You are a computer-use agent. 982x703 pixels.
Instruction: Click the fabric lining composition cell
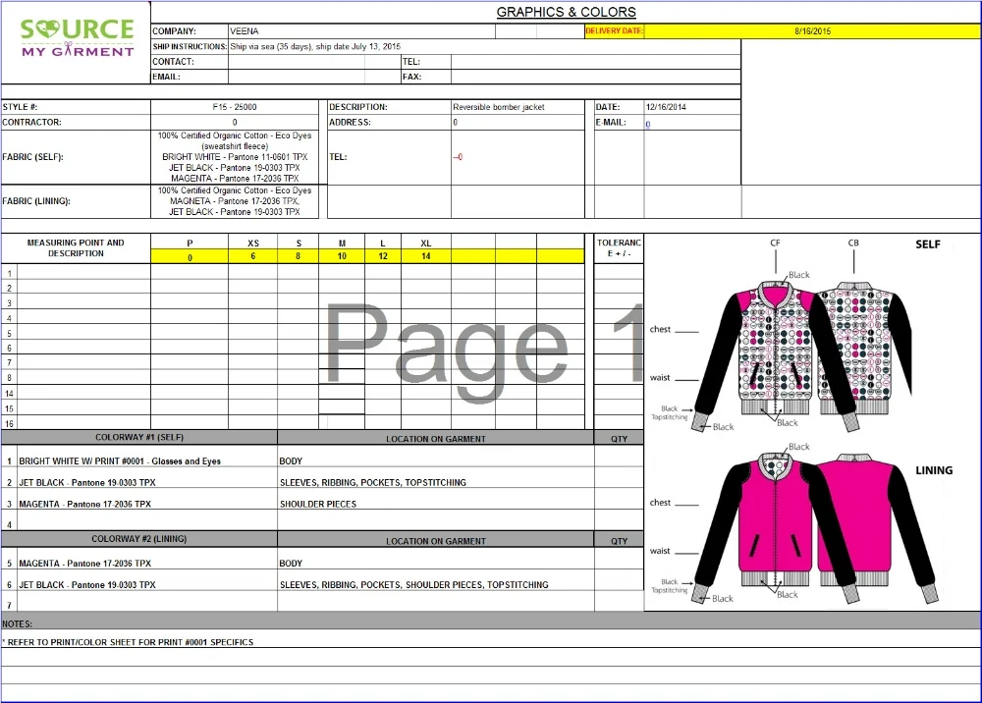point(235,201)
